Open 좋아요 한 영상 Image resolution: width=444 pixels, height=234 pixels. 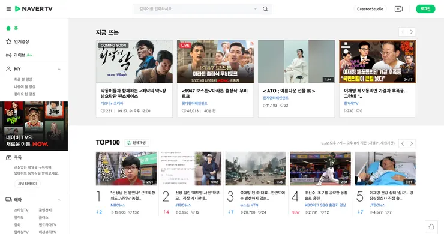(25, 94)
